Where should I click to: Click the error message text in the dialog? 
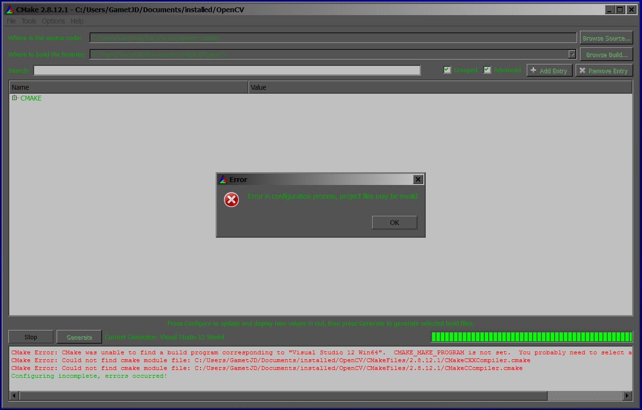333,196
